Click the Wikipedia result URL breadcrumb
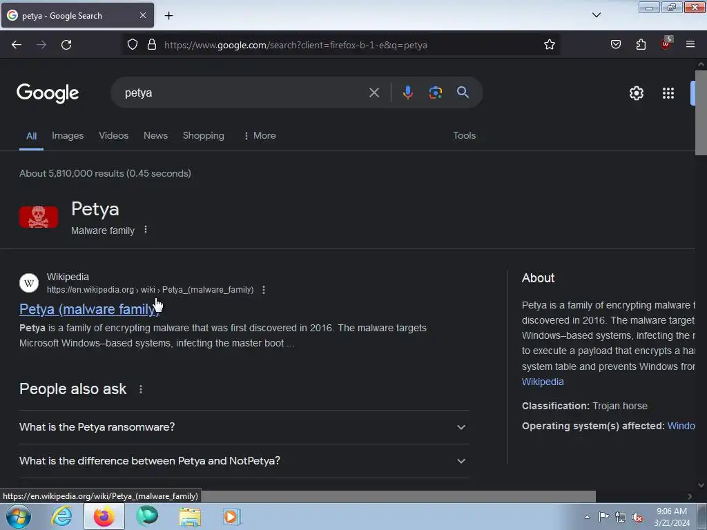707x530 pixels. click(150, 290)
